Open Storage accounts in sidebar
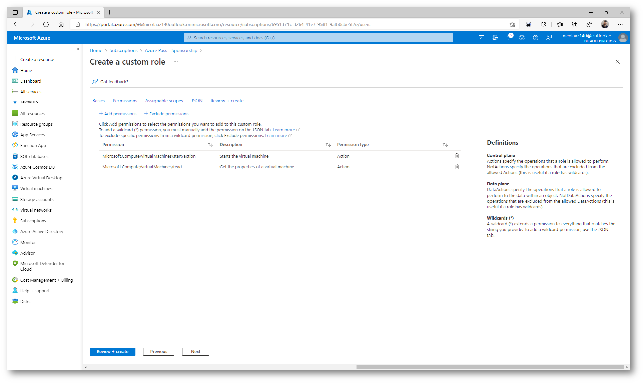644x384 pixels. tap(33, 199)
